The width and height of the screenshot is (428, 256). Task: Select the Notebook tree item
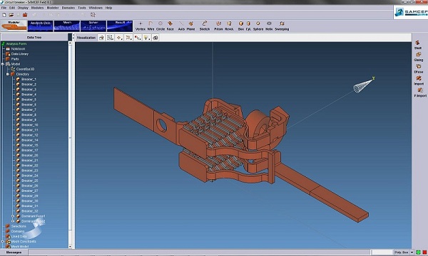coord(18,48)
